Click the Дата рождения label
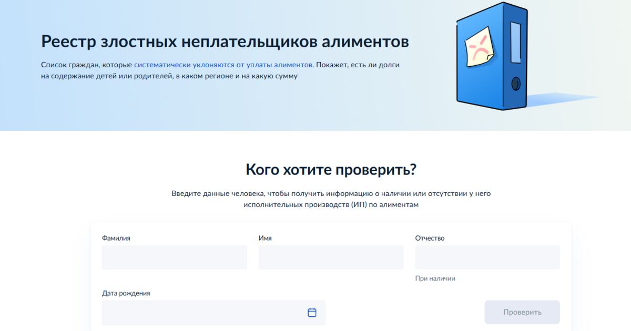631x331 pixels. [126, 293]
